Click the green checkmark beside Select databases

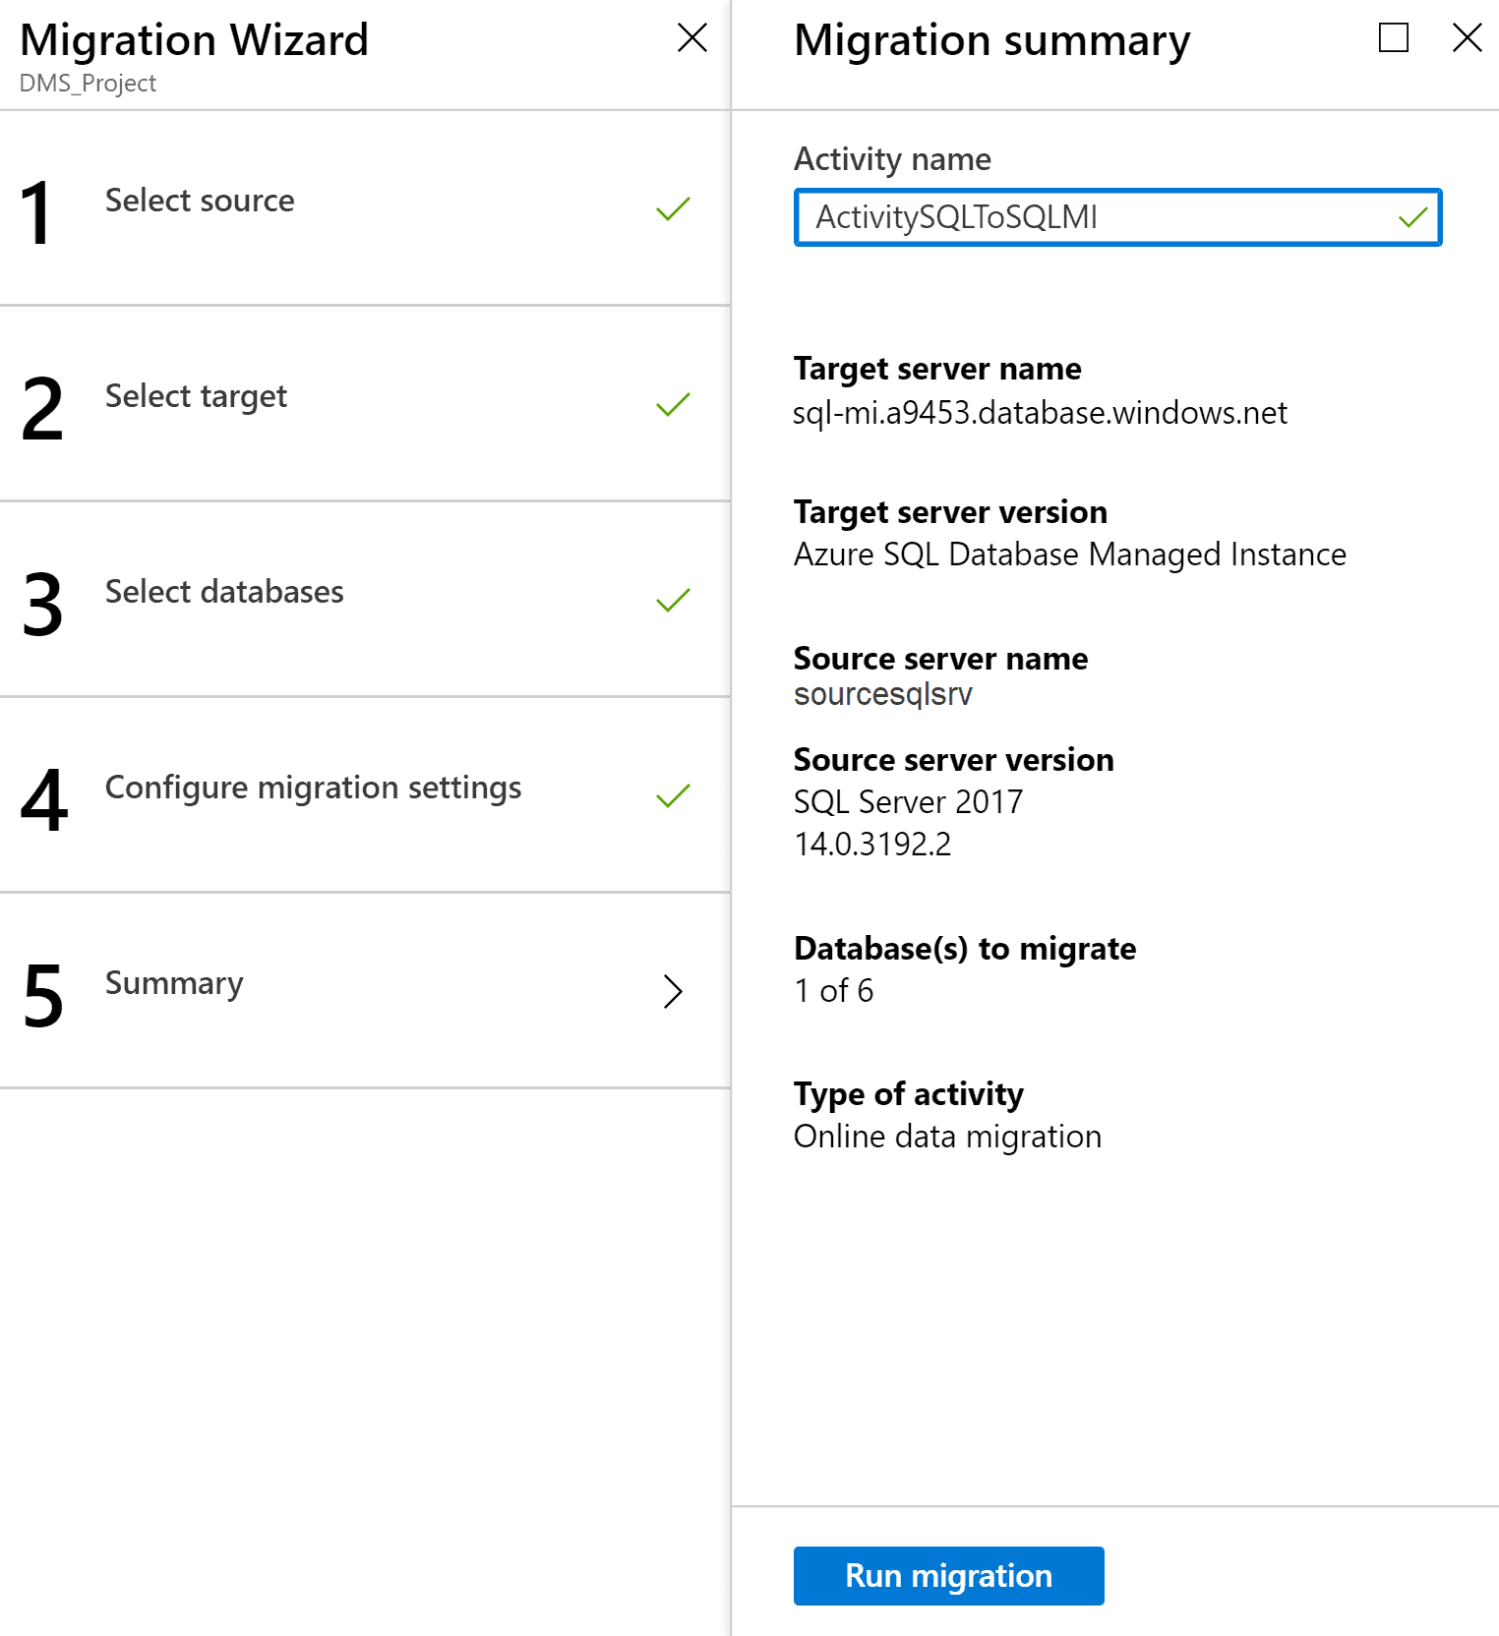(x=673, y=600)
